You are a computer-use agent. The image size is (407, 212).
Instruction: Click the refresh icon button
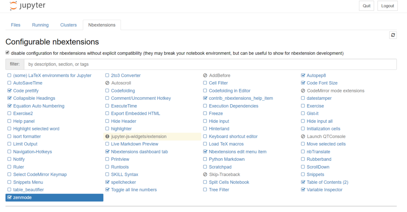click(393, 35)
